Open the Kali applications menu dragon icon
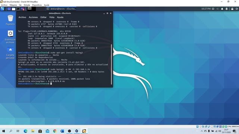Viewport: 239px width, 134px height. [2, 9]
